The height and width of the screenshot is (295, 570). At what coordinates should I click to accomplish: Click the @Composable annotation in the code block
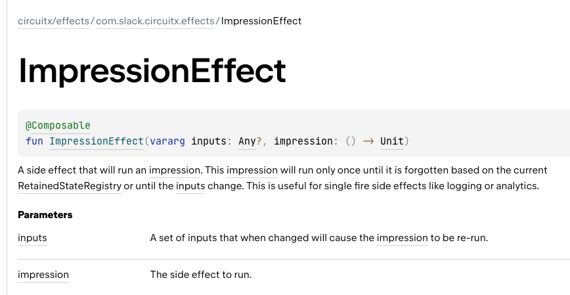pos(58,125)
